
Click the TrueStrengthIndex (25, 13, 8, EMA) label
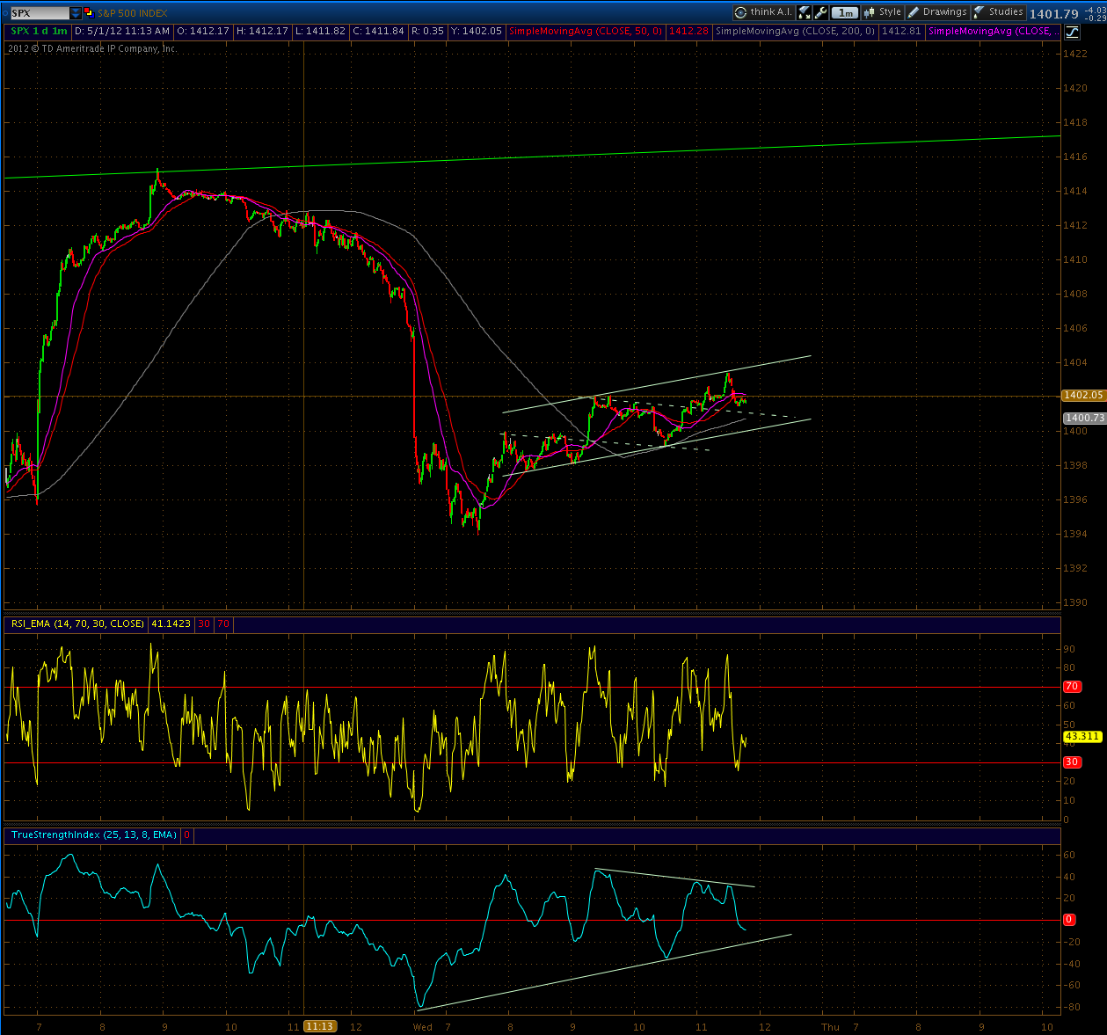point(94,835)
